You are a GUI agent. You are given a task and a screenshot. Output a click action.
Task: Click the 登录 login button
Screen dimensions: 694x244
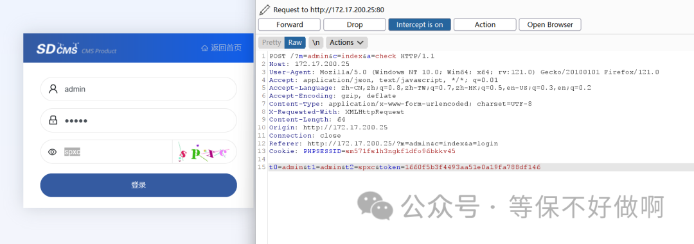[139, 185]
